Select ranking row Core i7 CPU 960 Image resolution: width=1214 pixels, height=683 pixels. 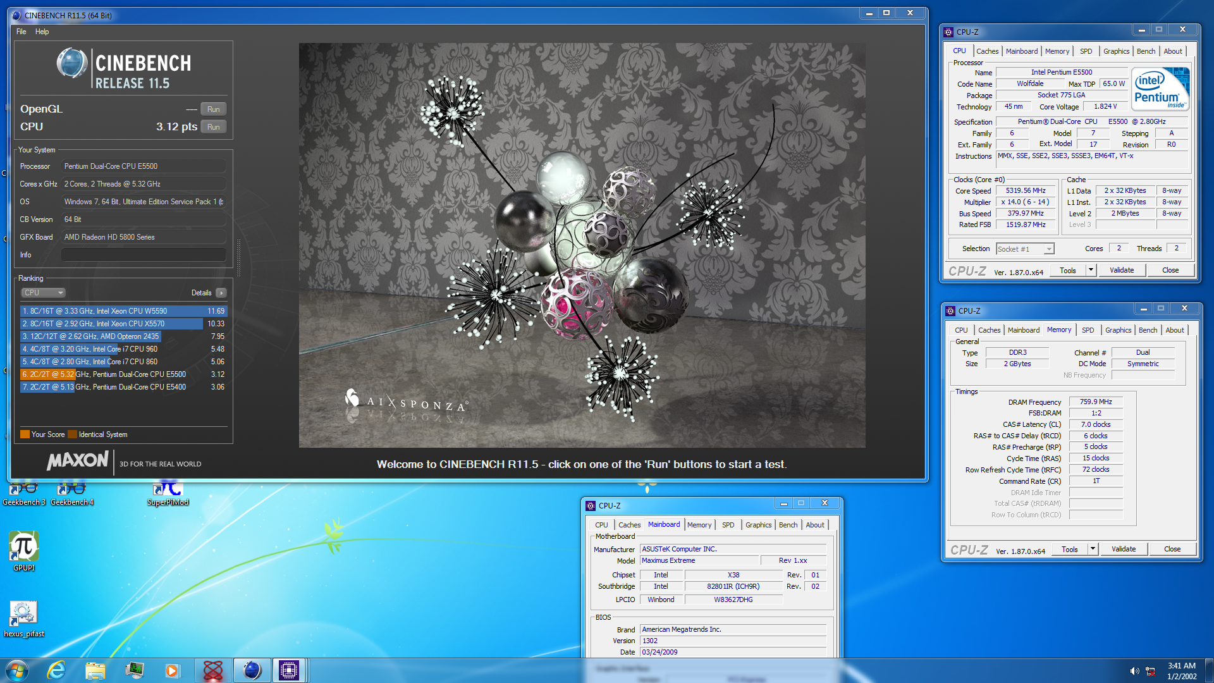[x=123, y=349]
